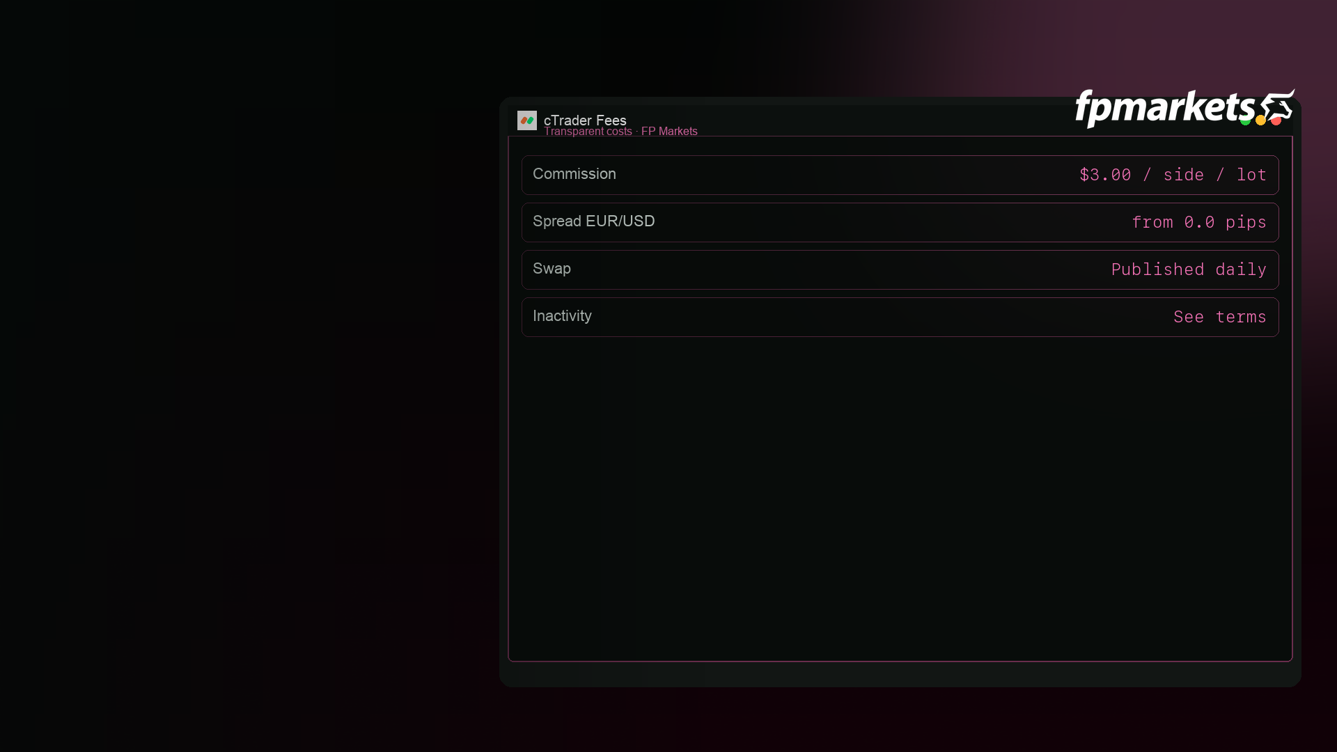Select the Inactivity label
This screenshot has height=752, width=1337.
[x=562, y=316]
